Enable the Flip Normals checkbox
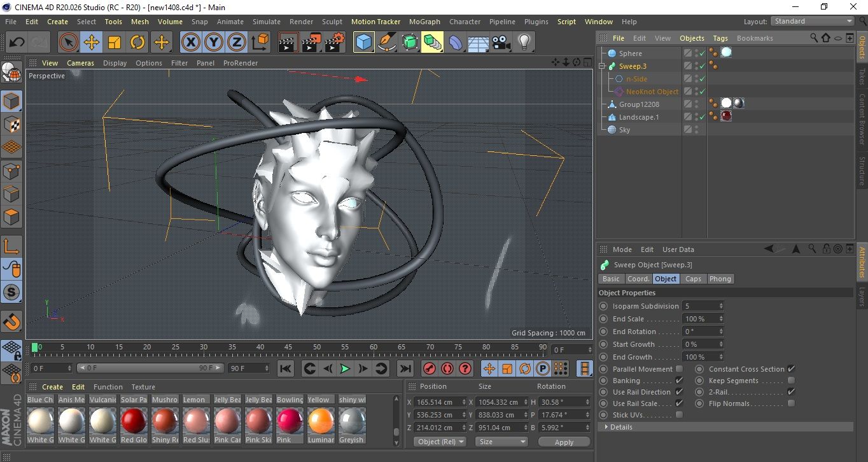Image resolution: width=868 pixels, height=462 pixels. pyautogui.click(x=791, y=403)
